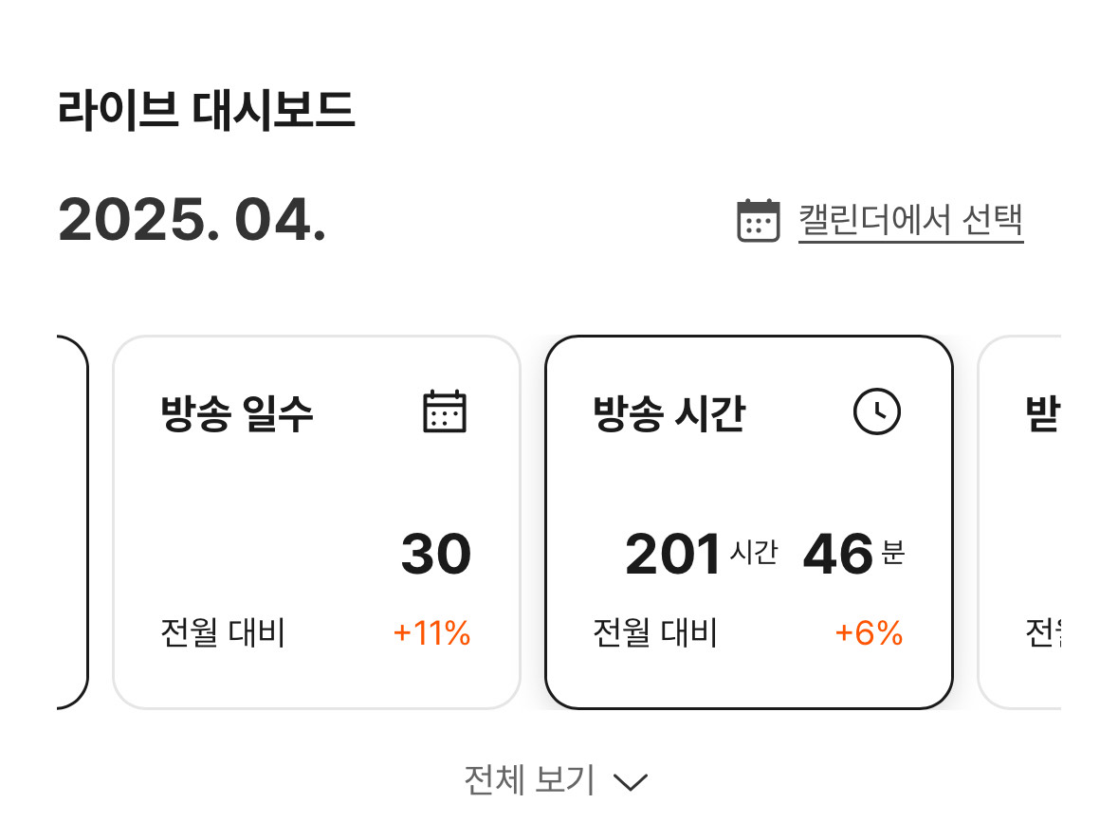This screenshot has width=1118, height=840.
Task: Click the chevron arrow next to 전체 보기
Action: point(631,782)
